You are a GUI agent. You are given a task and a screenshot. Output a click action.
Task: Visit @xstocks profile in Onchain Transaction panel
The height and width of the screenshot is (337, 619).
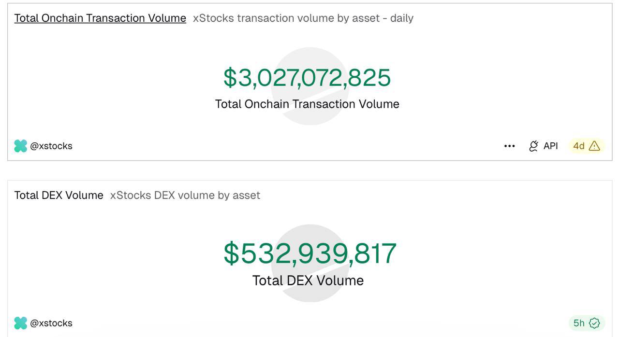(51, 146)
